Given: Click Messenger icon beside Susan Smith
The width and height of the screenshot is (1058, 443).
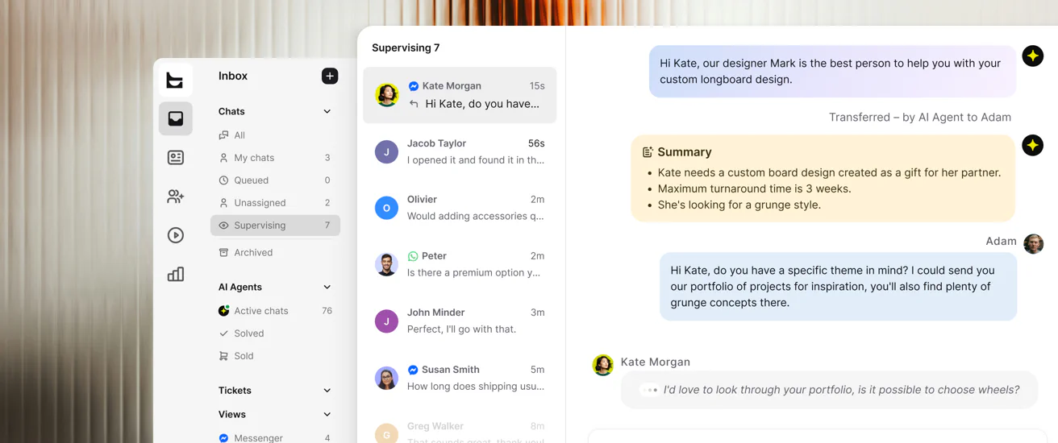Looking at the screenshot, I should 413,370.
